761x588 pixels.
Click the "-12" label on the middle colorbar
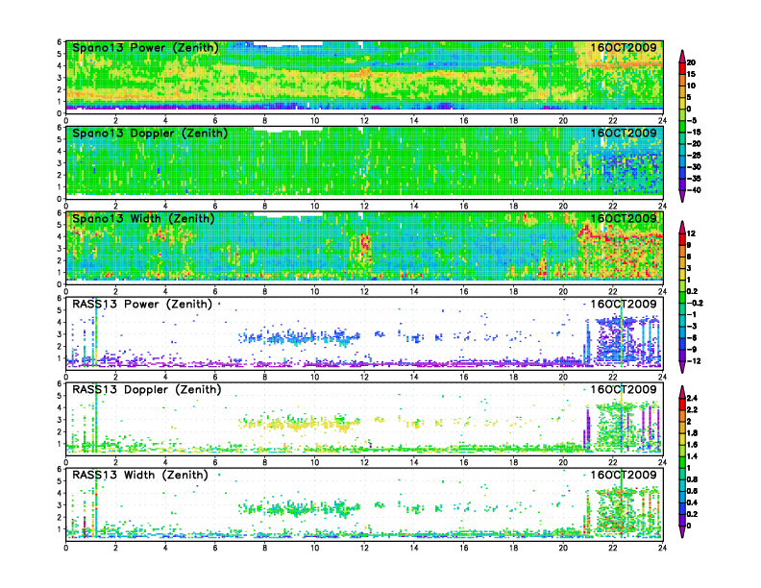click(x=694, y=361)
